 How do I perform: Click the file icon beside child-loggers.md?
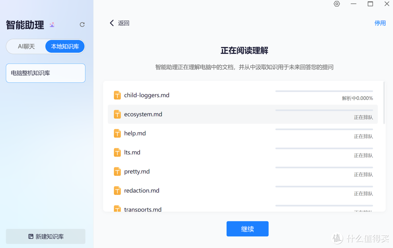pos(117,95)
